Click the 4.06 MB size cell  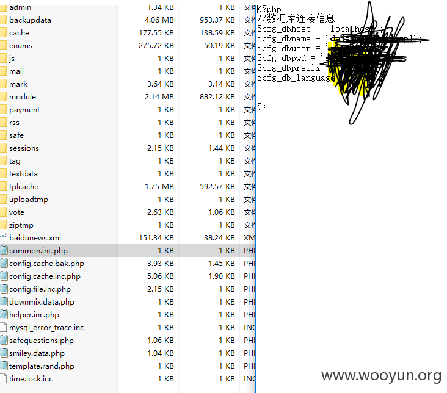(x=159, y=20)
